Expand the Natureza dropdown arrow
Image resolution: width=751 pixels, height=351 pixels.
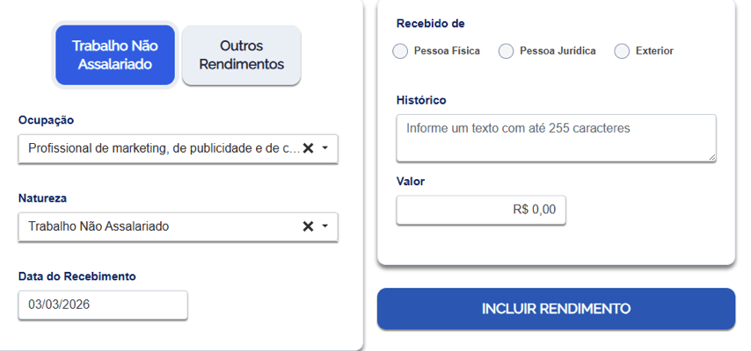point(325,226)
